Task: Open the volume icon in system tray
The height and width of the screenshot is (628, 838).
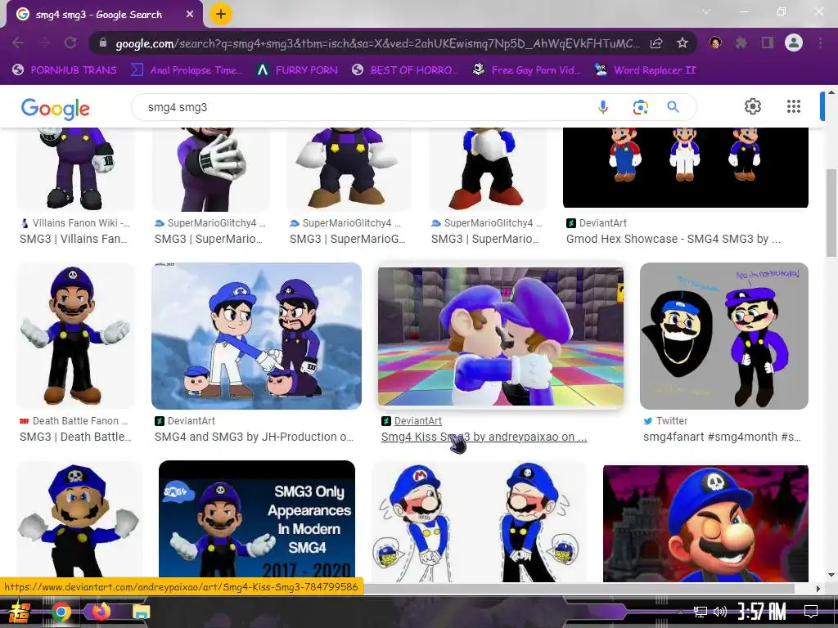Action: point(720,612)
